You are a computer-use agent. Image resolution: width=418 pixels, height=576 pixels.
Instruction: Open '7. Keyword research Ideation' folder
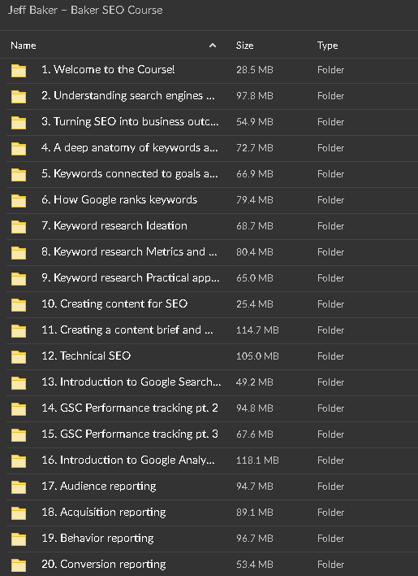tap(114, 226)
